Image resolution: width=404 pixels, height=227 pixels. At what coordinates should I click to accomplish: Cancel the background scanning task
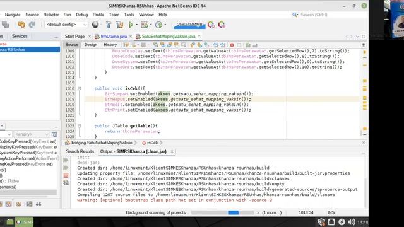click(x=258, y=213)
